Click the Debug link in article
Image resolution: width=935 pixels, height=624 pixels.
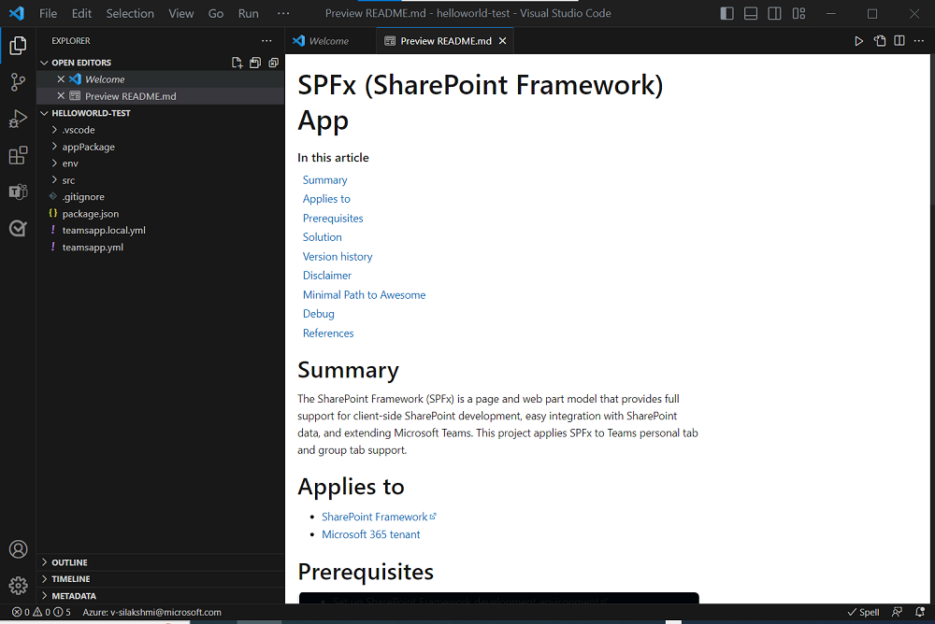pyautogui.click(x=319, y=314)
